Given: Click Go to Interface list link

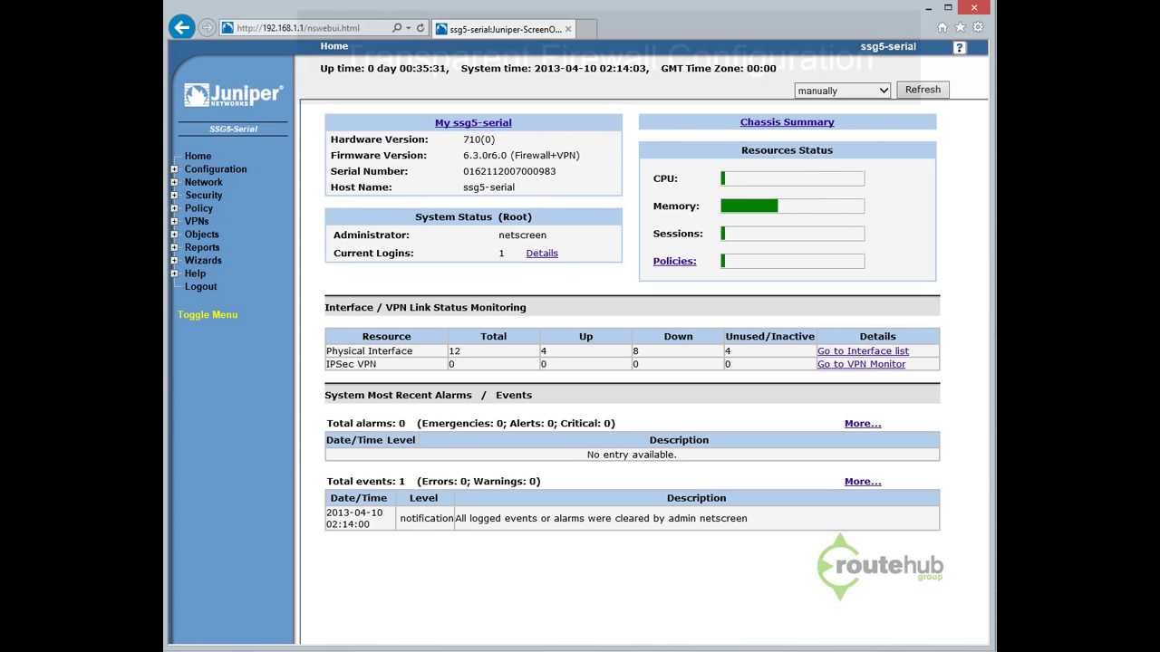Looking at the screenshot, I should [x=863, y=351].
